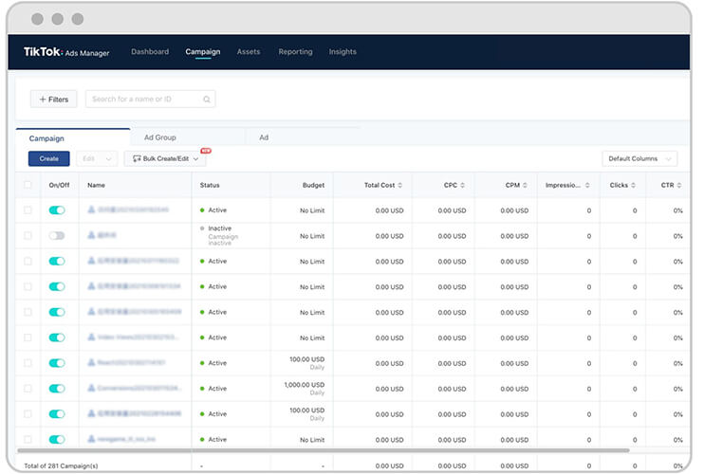Sort by Clicks using its arrows
Viewport: 704px width, 474px height.
pos(634,185)
